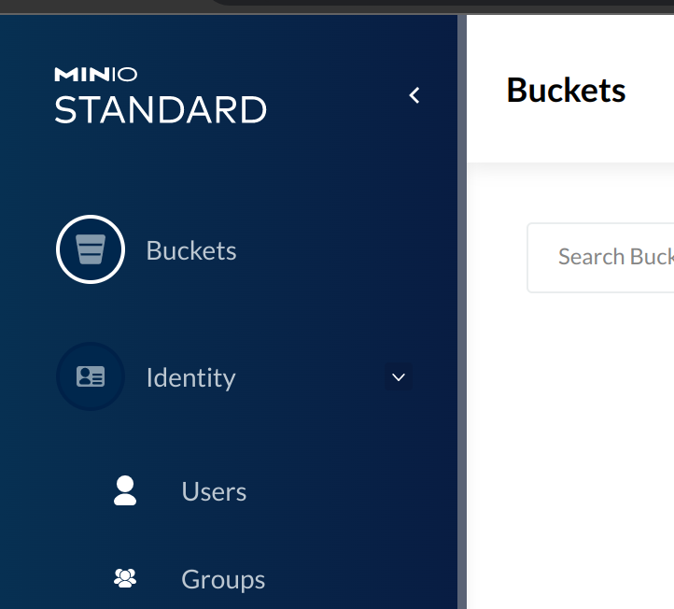Click the Identity ID-card icon
The image size is (674, 609).
click(91, 376)
